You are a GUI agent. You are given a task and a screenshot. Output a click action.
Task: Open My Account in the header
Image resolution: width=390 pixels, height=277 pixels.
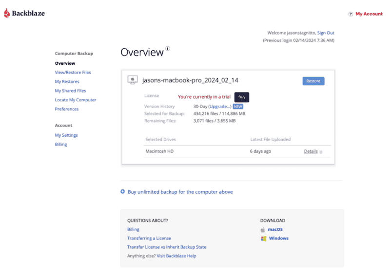(369, 14)
